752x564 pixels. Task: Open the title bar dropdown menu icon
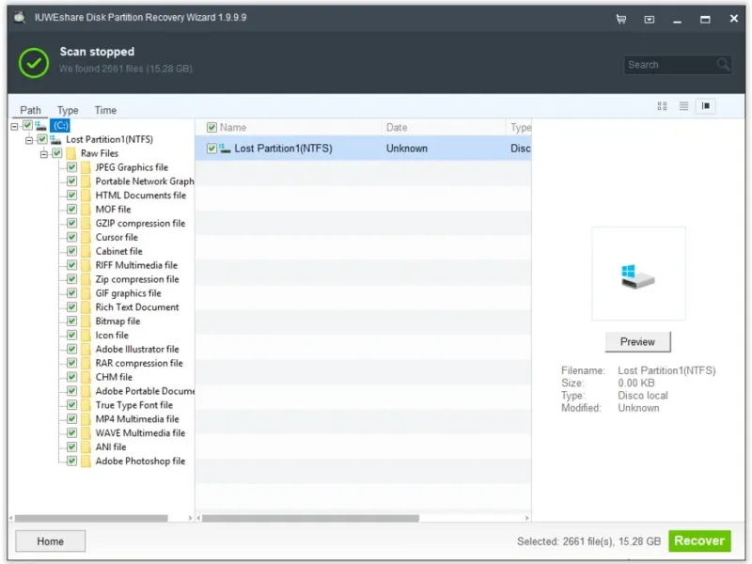[x=649, y=19]
